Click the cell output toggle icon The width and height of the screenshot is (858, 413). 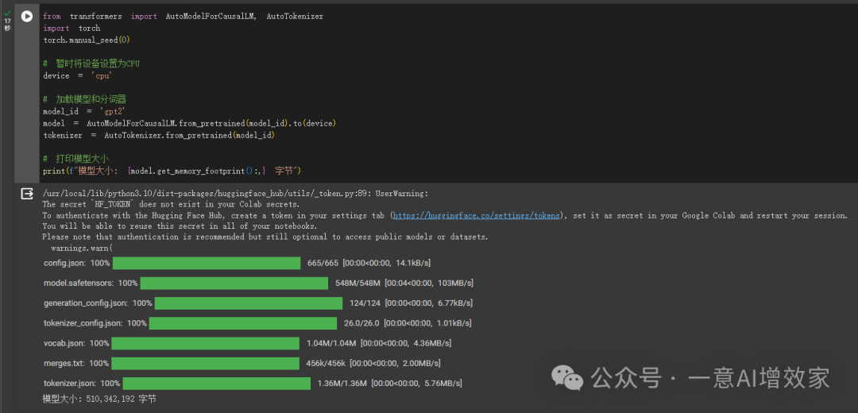point(26,193)
